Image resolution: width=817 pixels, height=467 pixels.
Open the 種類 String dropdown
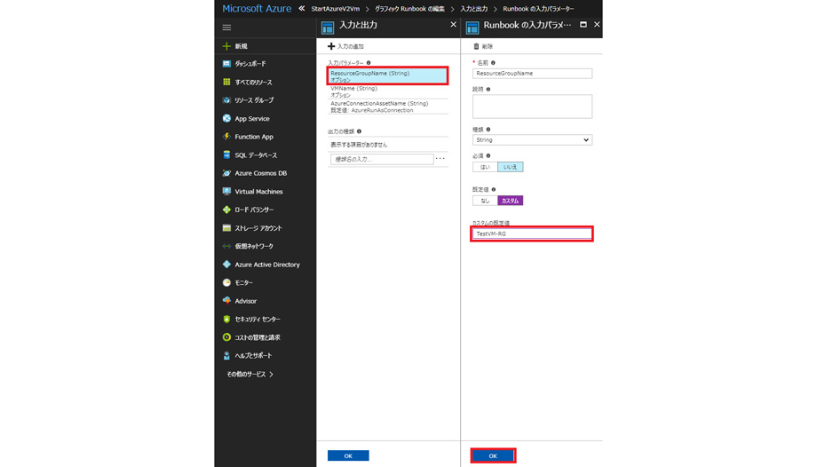tap(531, 139)
